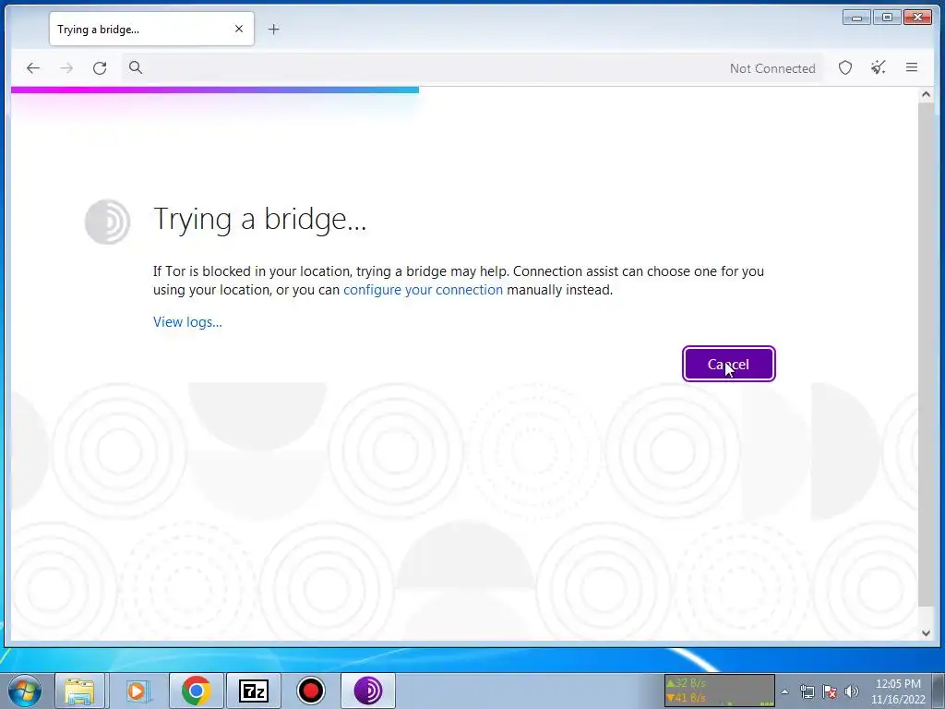
Task: Click the Tor onion logo beside heading
Action: click(107, 222)
